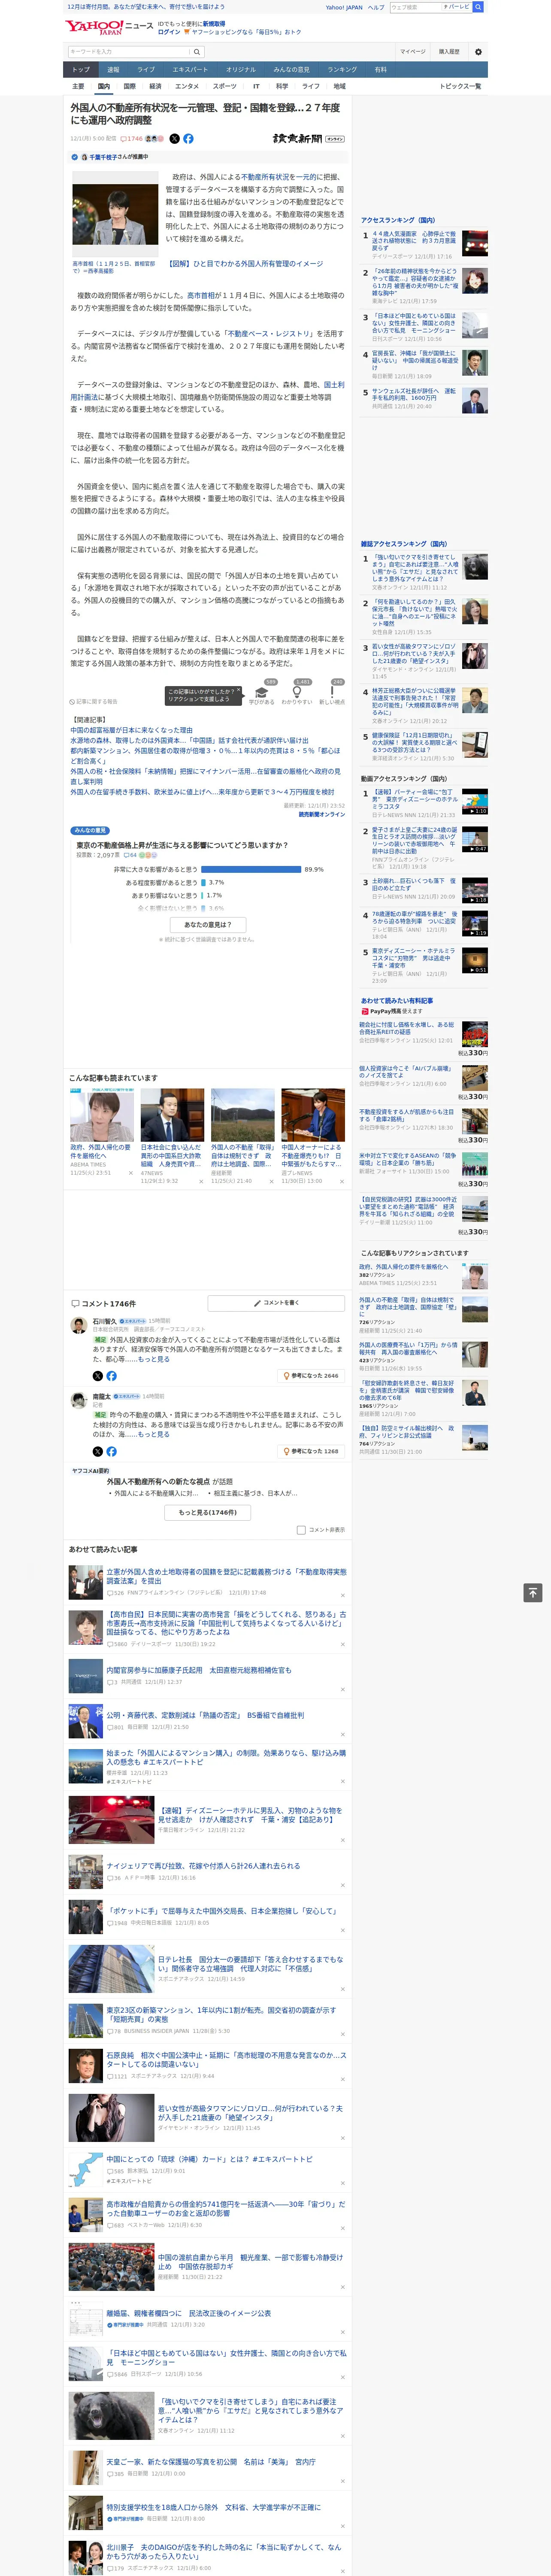This screenshot has width=551, height=2576.
Task: Click 参考になった 1268 button
Action: [311, 1451]
